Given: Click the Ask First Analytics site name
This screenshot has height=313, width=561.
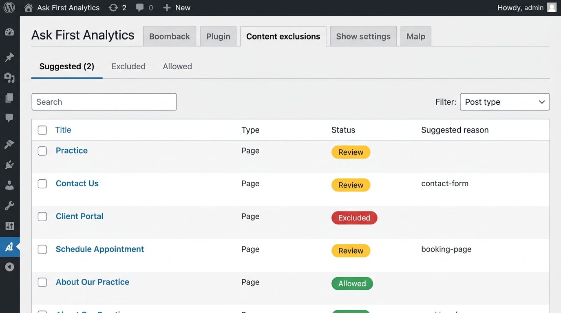Looking at the screenshot, I should pyautogui.click(x=68, y=8).
